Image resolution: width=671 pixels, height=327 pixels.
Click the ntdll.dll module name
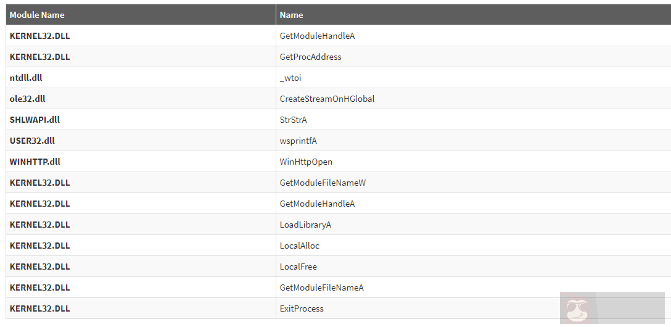point(26,78)
